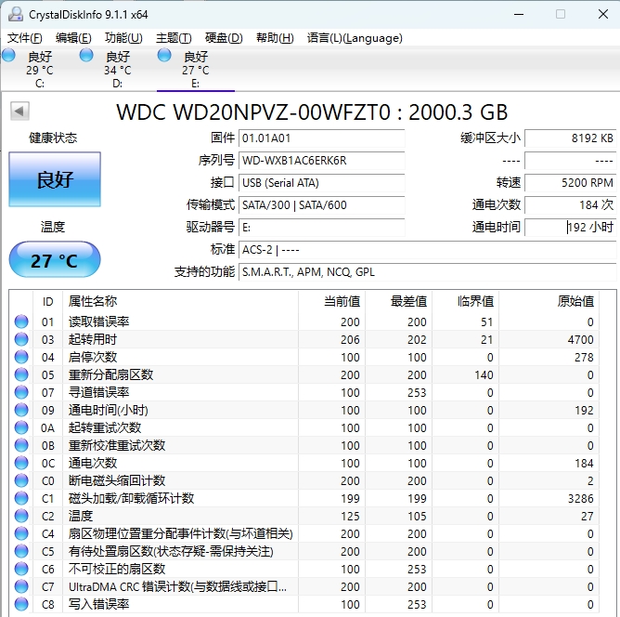This screenshot has width=620, height=617.
Task: Click the drive letter field E:
Action: pos(321,227)
